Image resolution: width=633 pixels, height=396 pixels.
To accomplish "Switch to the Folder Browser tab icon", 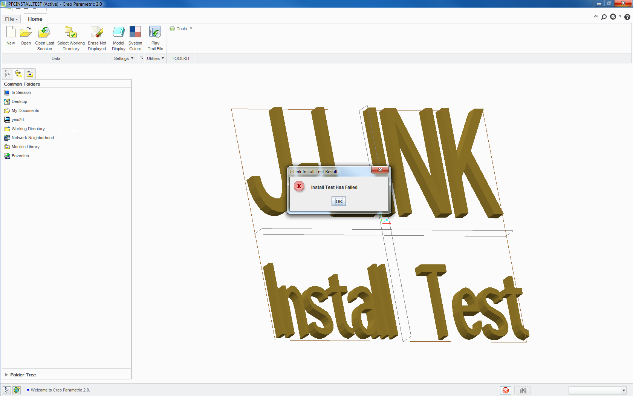I will click(19, 74).
